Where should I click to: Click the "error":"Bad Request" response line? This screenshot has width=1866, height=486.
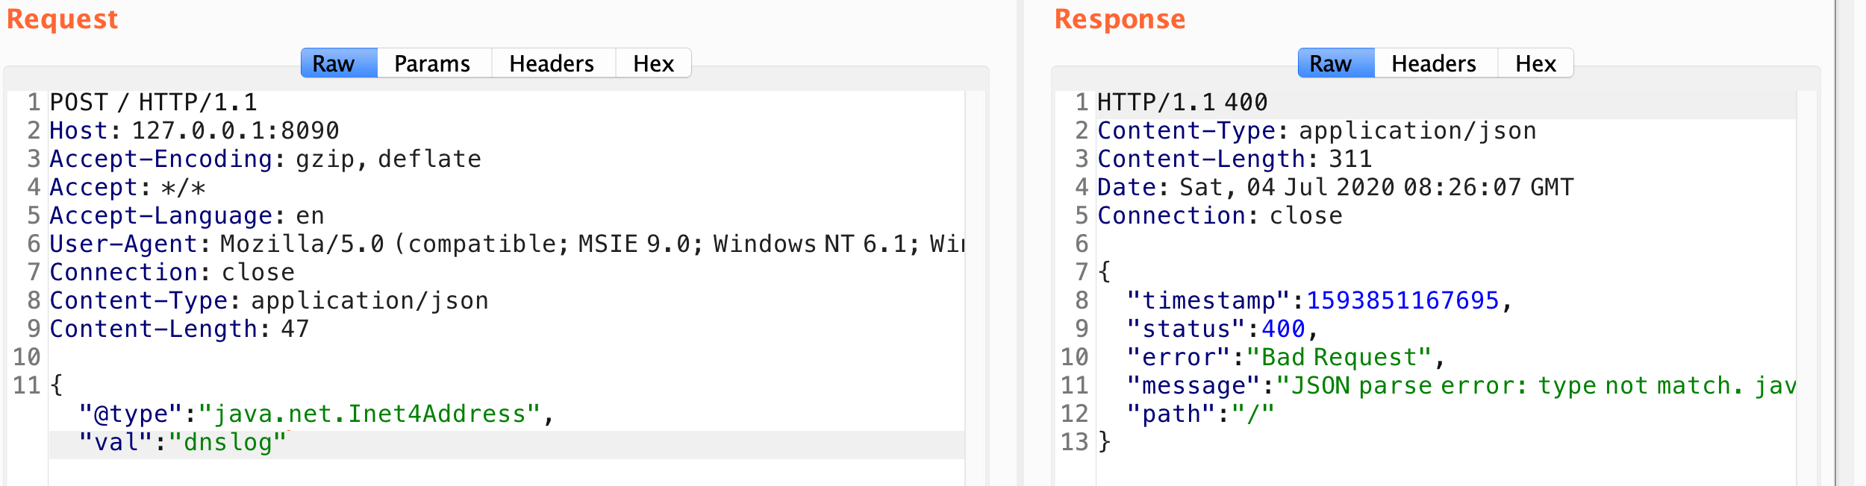[x=1286, y=357]
